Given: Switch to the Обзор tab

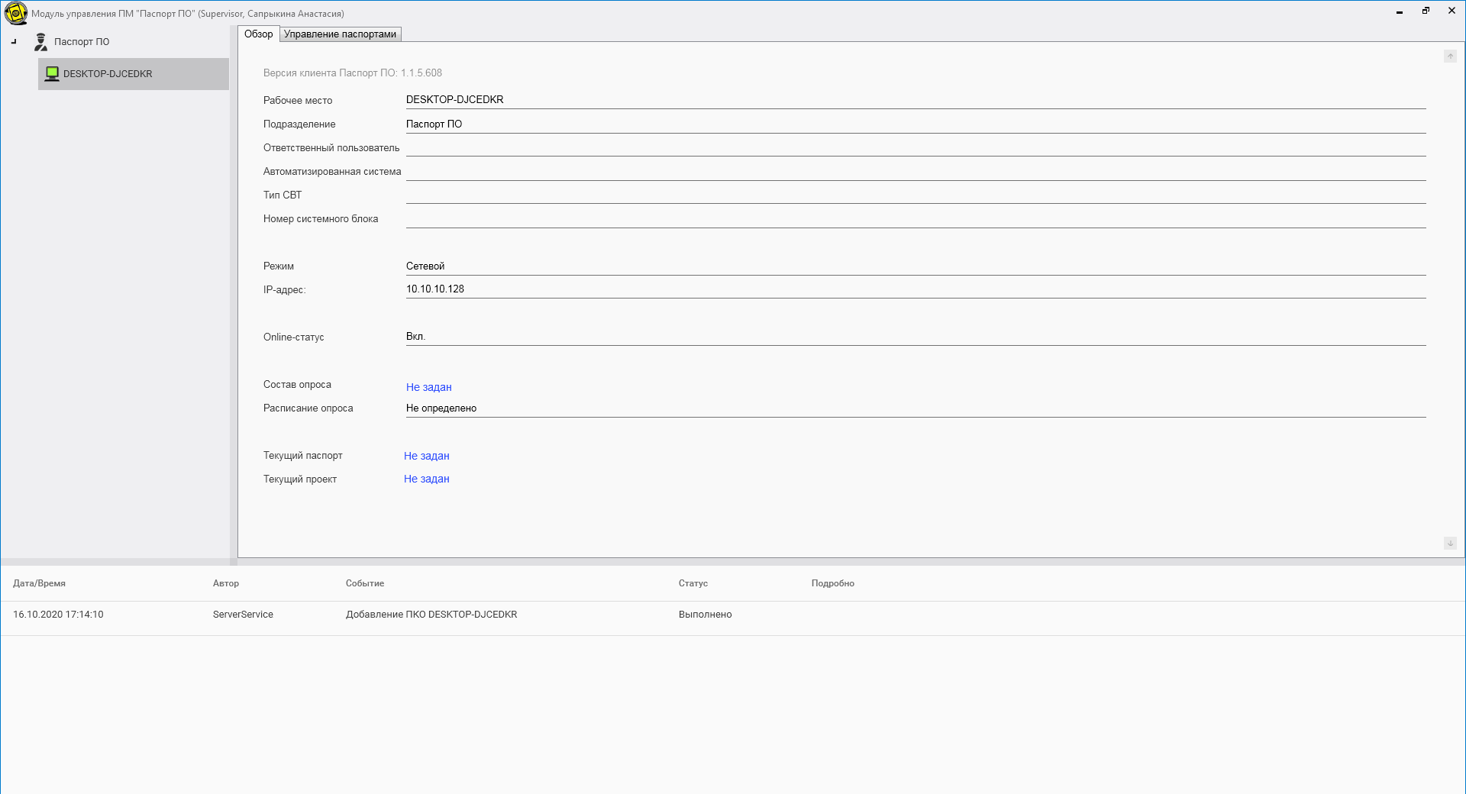Looking at the screenshot, I should pos(258,34).
